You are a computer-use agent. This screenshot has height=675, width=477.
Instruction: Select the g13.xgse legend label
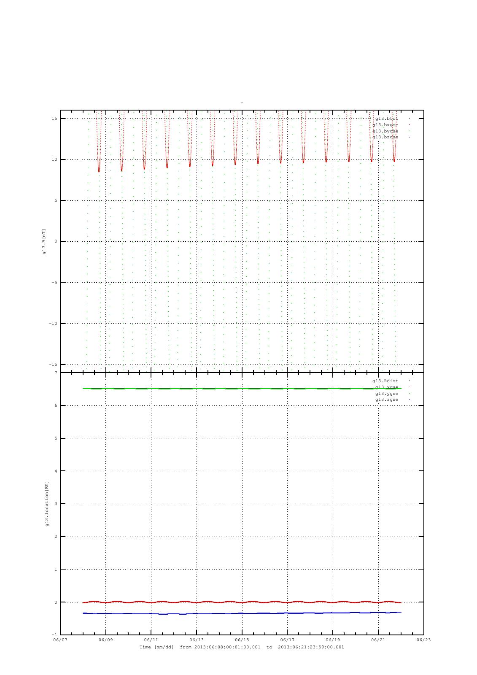pyautogui.click(x=387, y=387)
